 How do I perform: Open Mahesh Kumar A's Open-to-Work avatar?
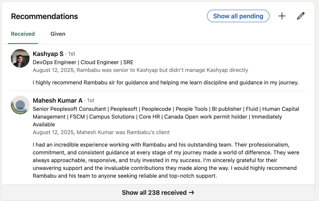coord(20,105)
